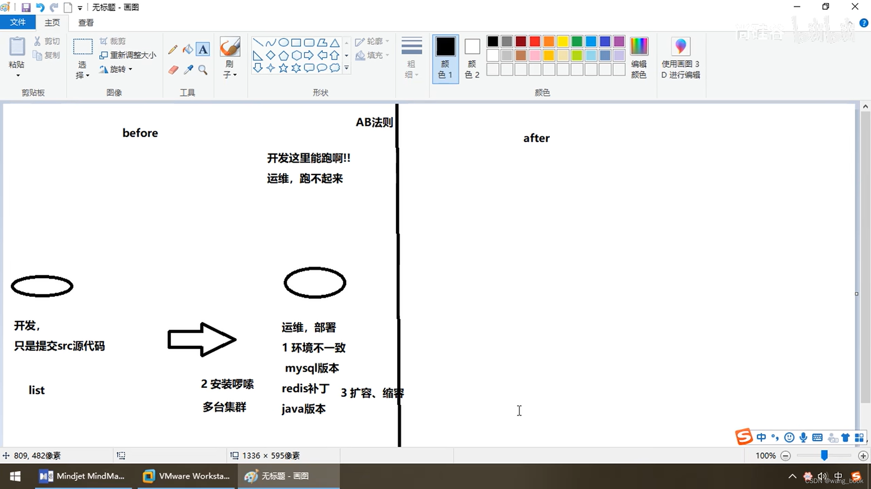
Task: Click the Paint taskbar button
Action: point(289,476)
